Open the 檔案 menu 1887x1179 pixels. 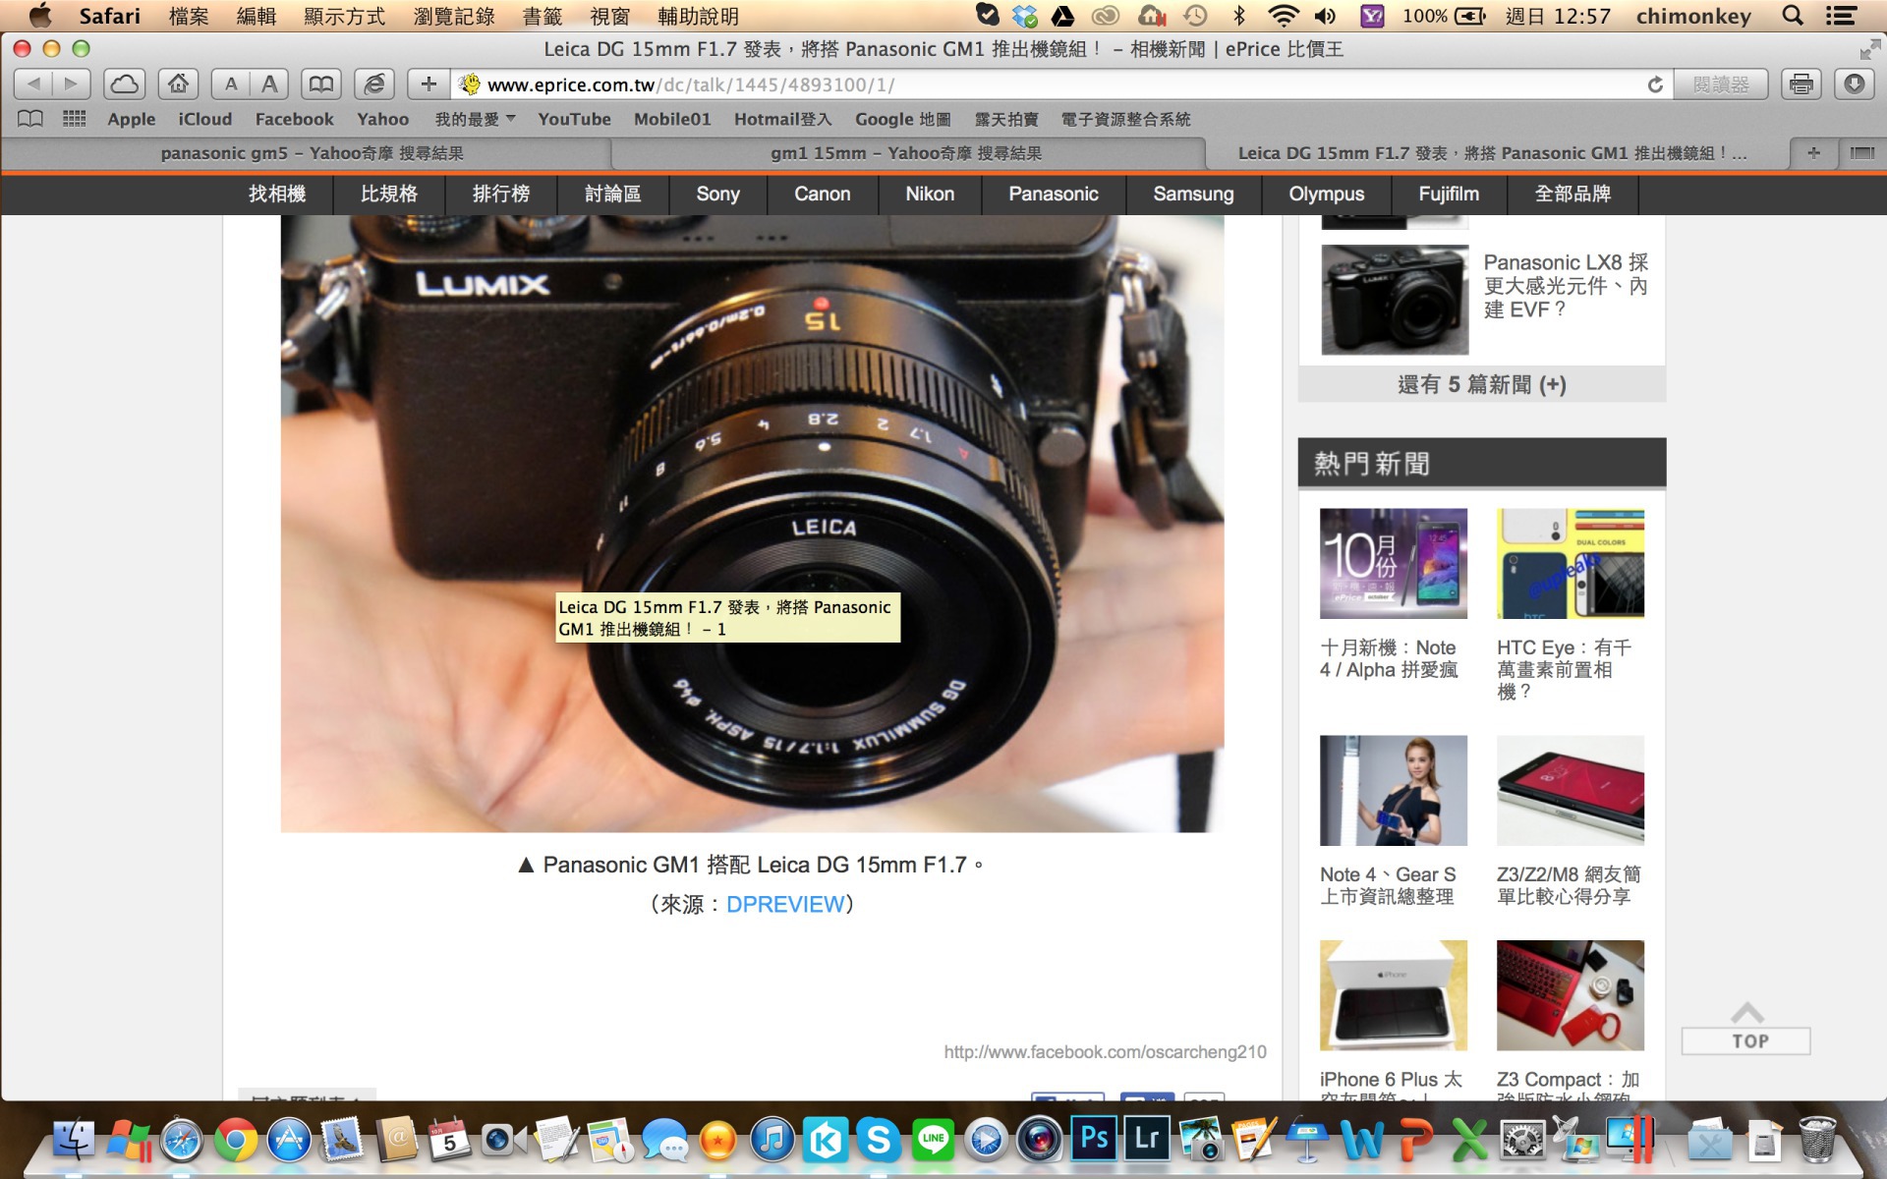point(188,16)
